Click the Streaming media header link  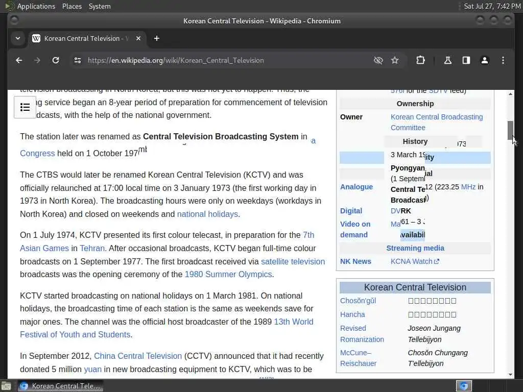415,249
